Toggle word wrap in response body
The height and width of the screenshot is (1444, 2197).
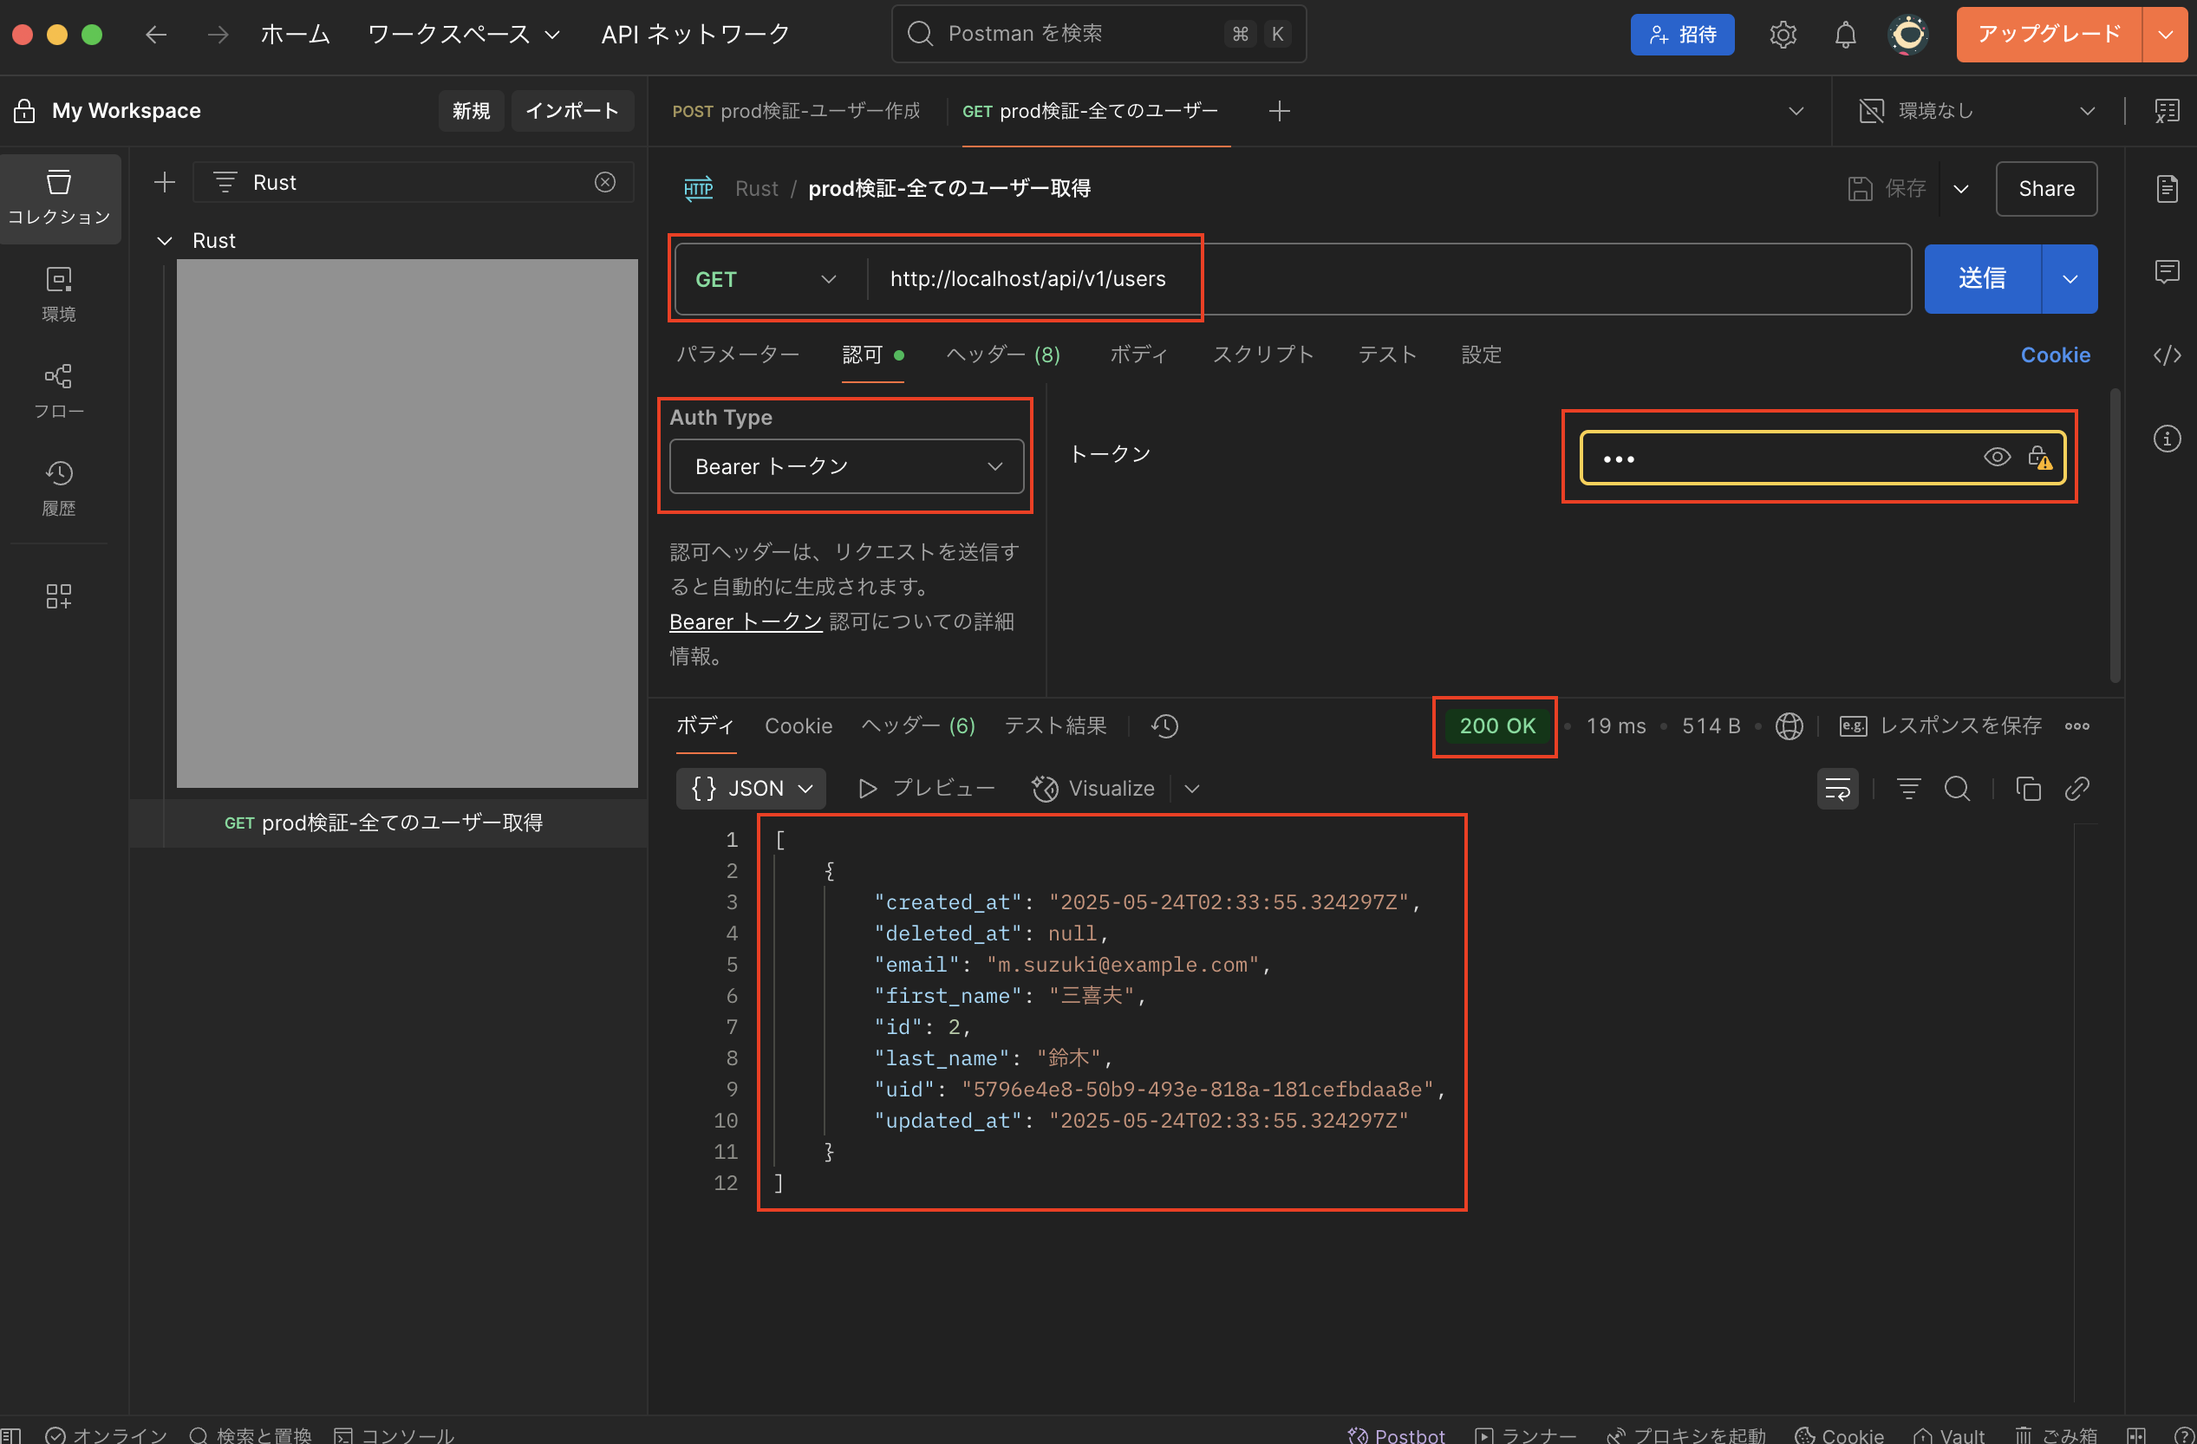click(1837, 788)
